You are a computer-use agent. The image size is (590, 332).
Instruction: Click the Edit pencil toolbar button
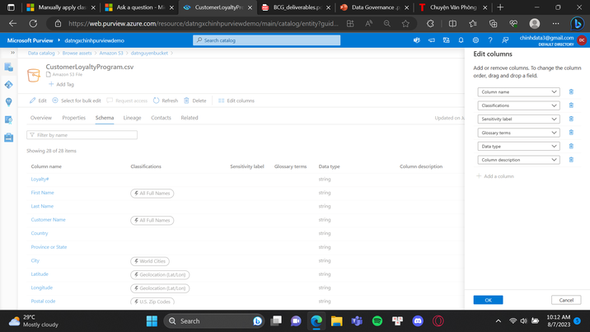pos(38,101)
